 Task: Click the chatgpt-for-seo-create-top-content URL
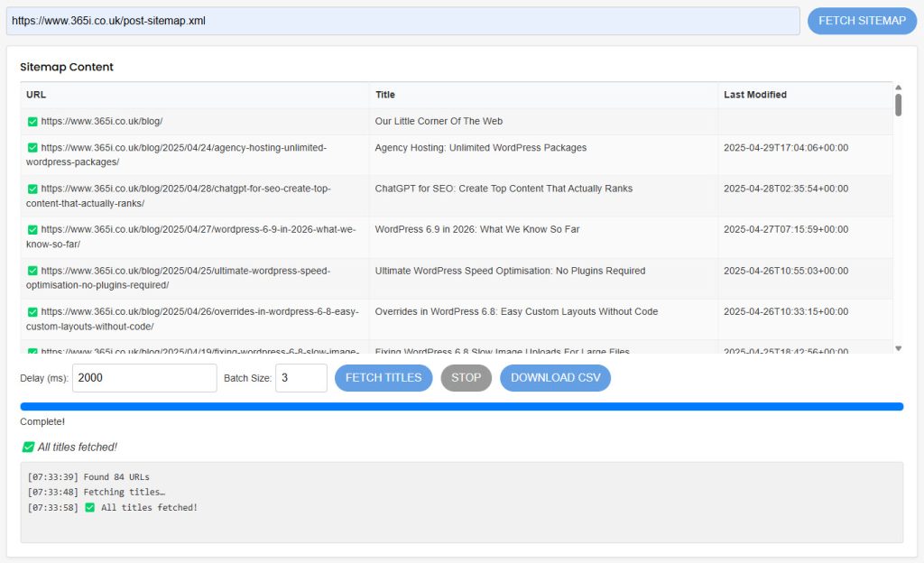(178, 196)
